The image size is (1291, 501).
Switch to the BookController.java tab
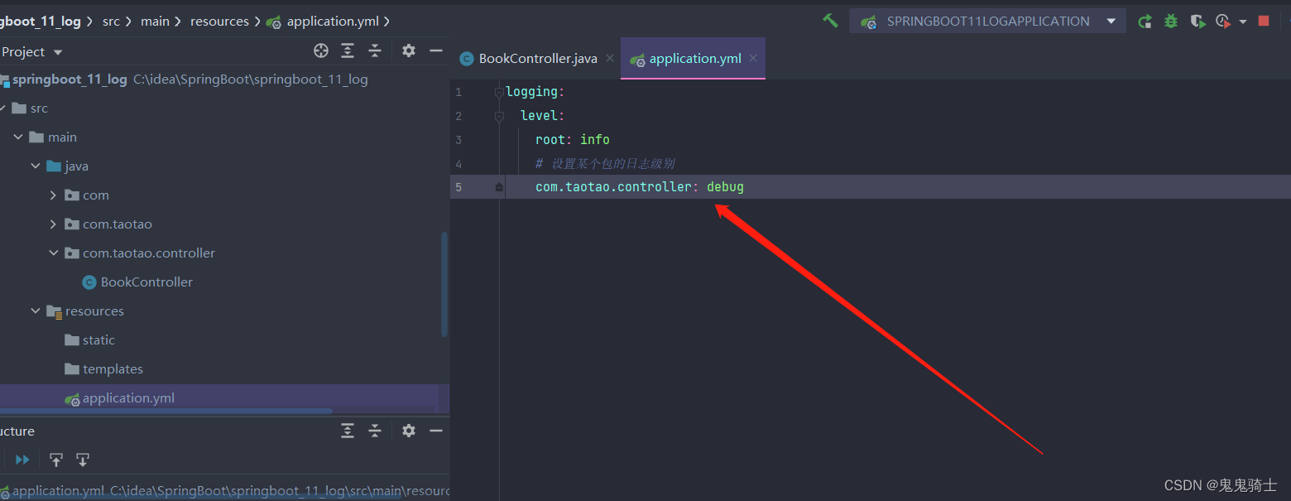pyautogui.click(x=529, y=59)
